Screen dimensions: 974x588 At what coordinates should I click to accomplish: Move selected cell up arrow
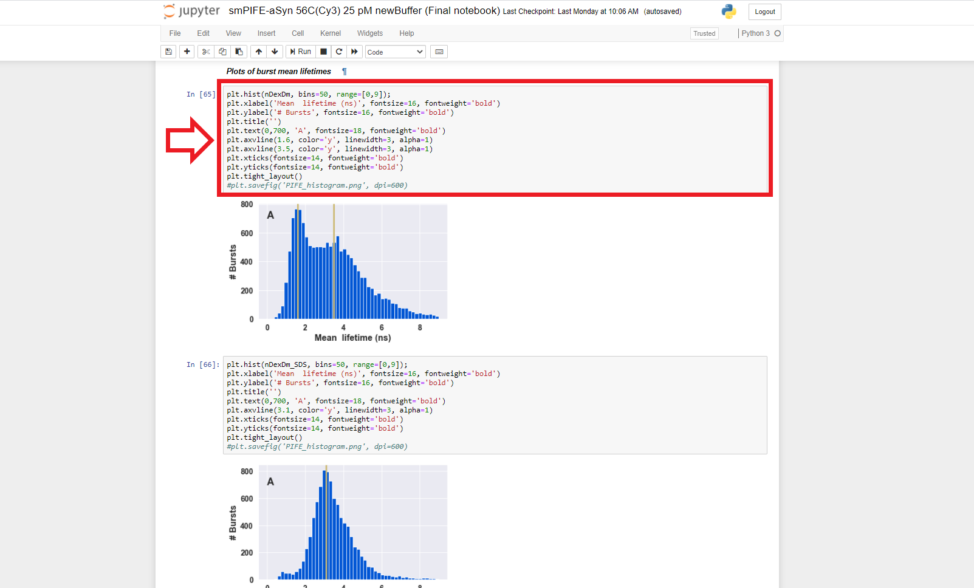pos(259,52)
